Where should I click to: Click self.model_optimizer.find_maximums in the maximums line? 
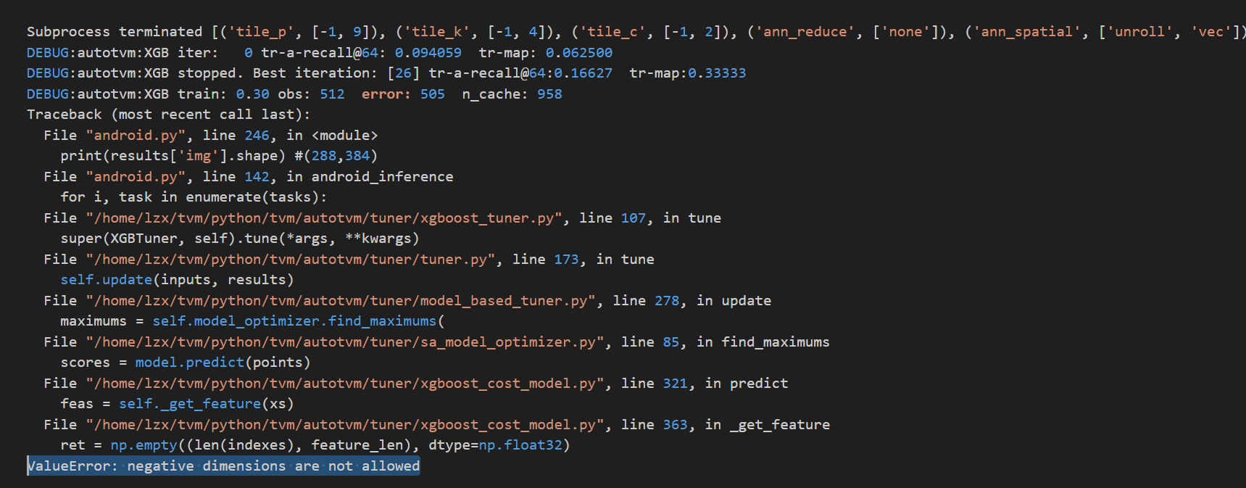294,321
